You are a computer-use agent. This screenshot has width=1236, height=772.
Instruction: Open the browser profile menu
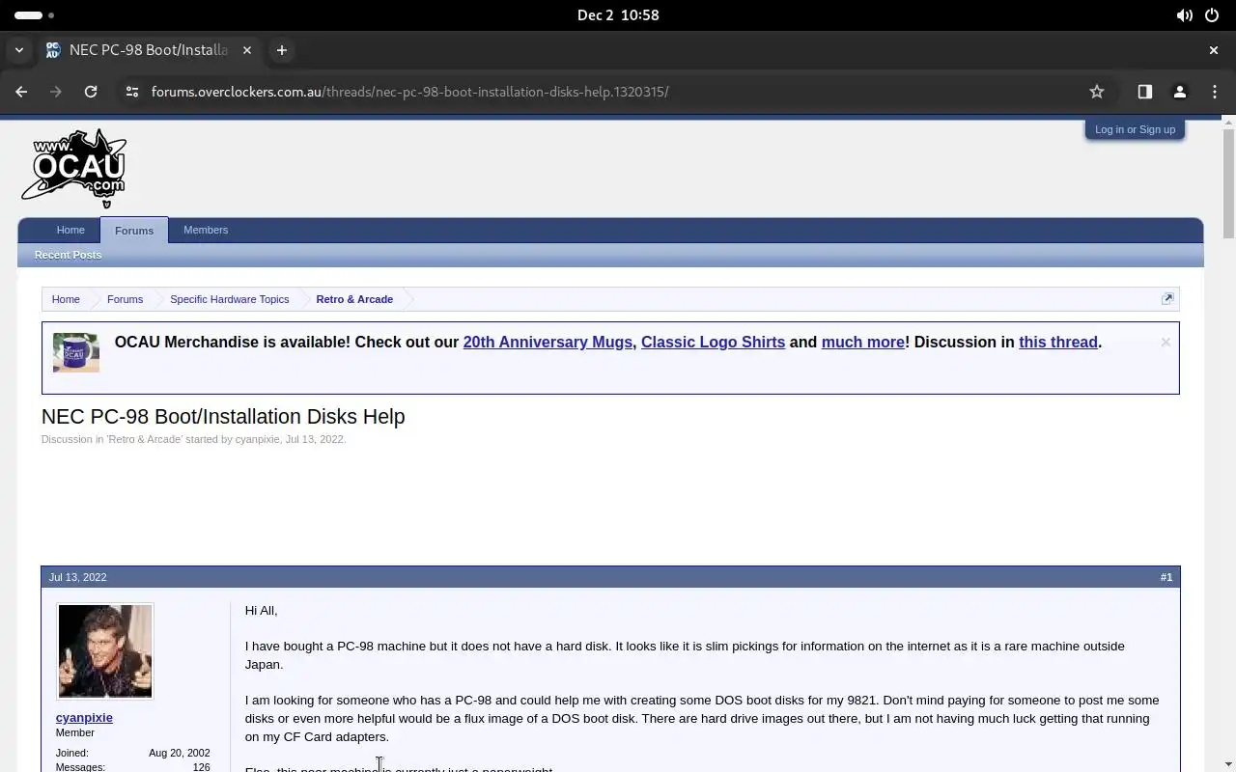[x=1180, y=92]
